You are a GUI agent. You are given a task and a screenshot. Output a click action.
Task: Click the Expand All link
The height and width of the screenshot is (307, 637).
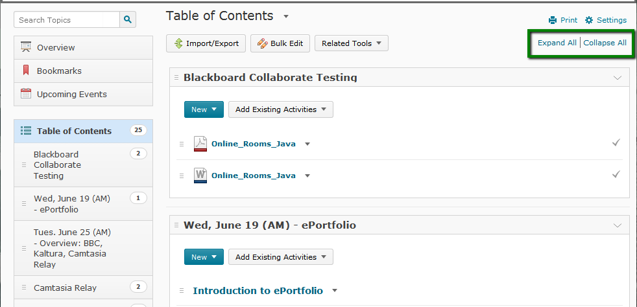point(557,43)
